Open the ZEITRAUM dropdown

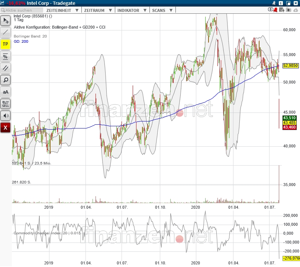pyautogui.click(x=98, y=10)
